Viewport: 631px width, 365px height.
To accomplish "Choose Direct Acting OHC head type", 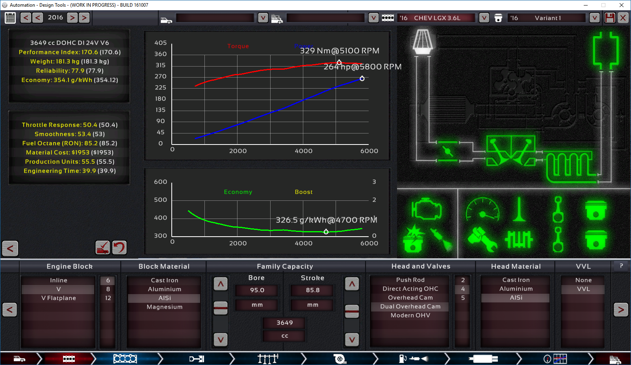I will (x=410, y=289).
